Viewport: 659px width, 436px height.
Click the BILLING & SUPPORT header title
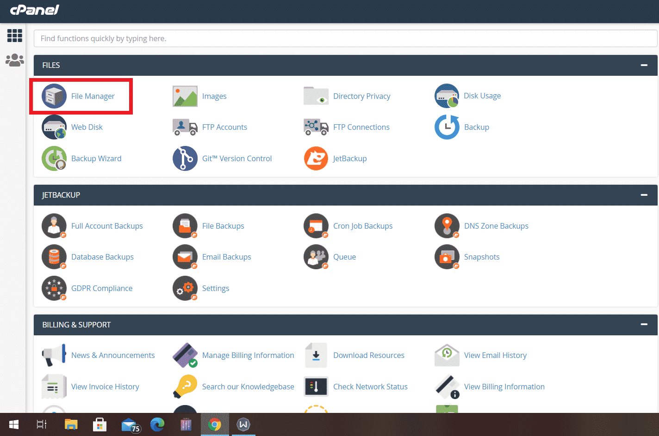tap(76, 325)
